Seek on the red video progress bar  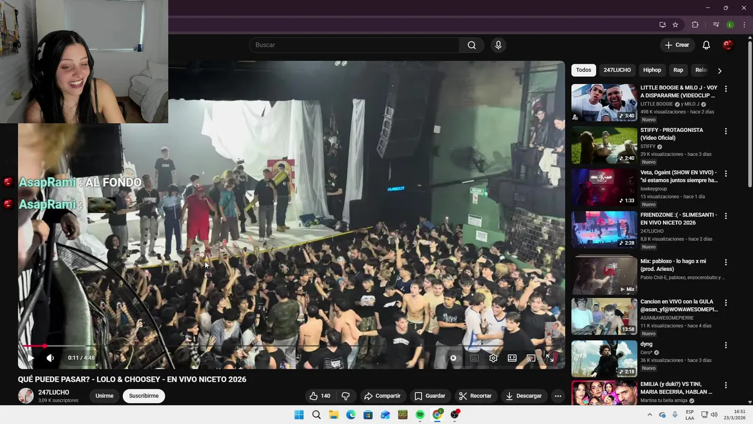click(291, 346)
